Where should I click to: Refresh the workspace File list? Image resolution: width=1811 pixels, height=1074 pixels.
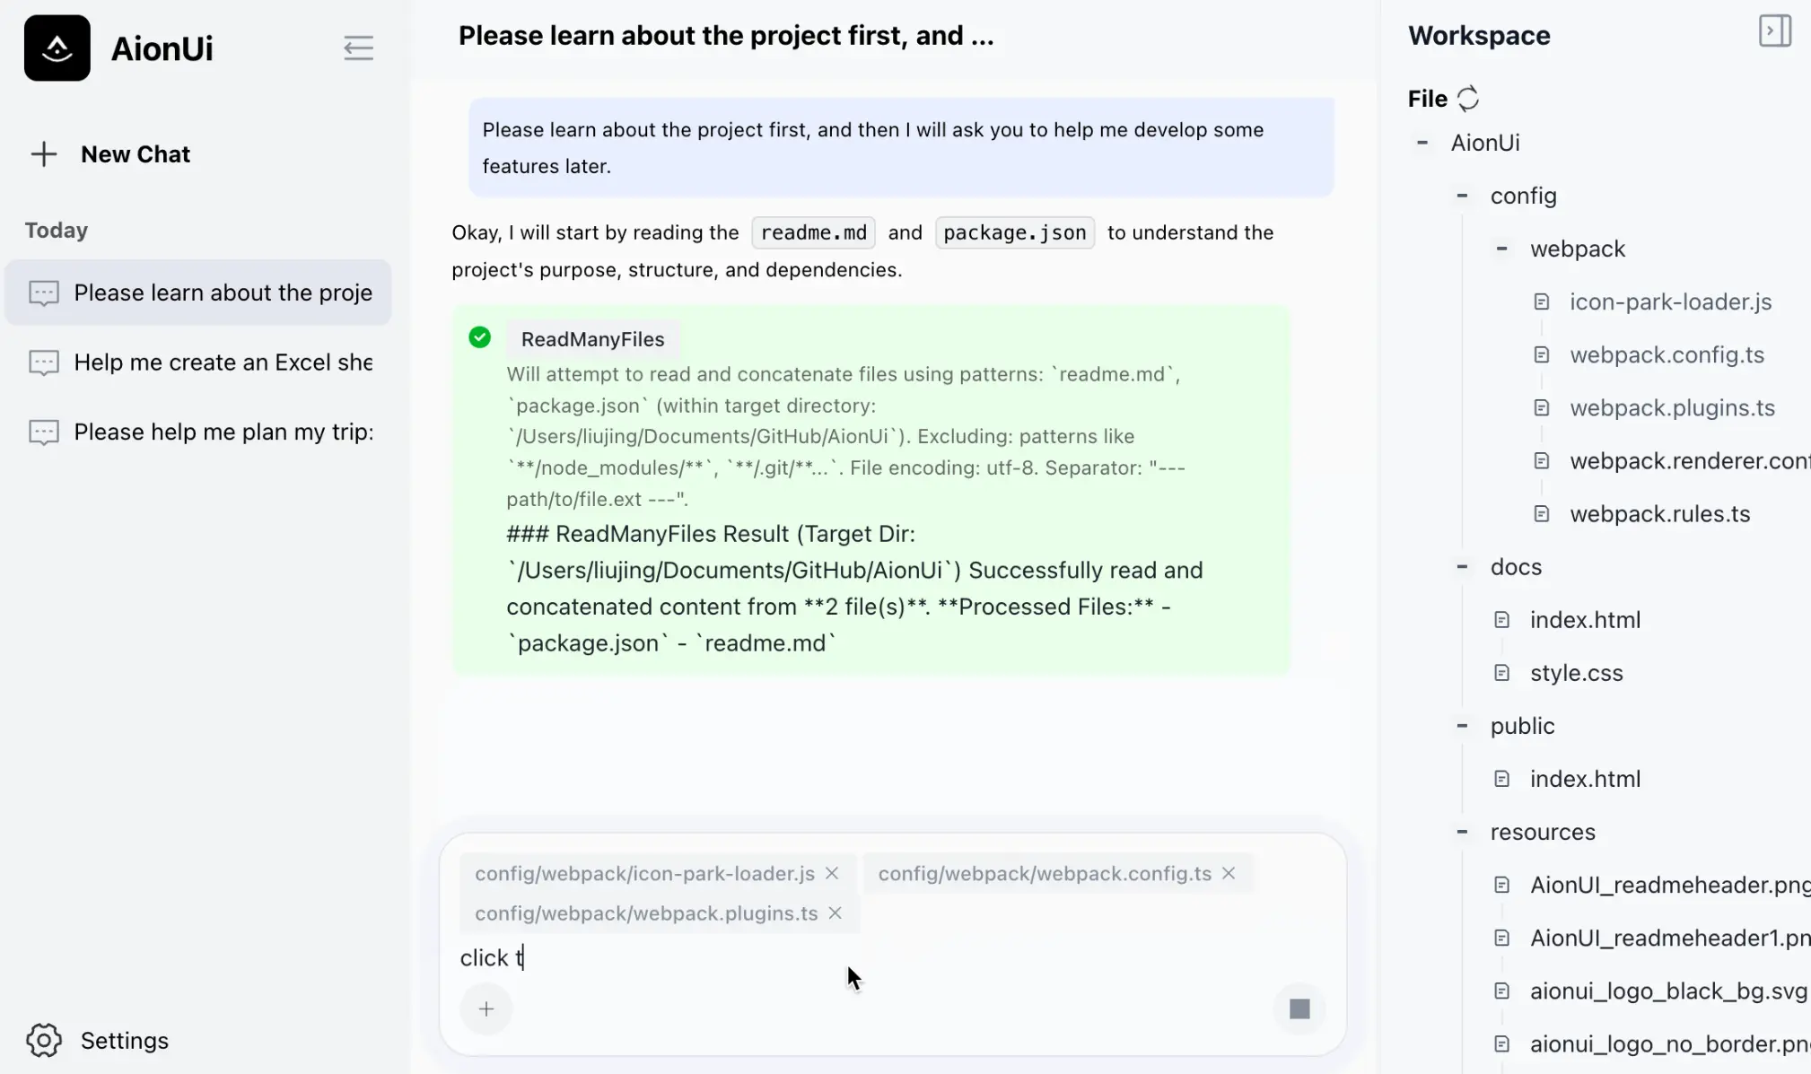coord(1467,98)
